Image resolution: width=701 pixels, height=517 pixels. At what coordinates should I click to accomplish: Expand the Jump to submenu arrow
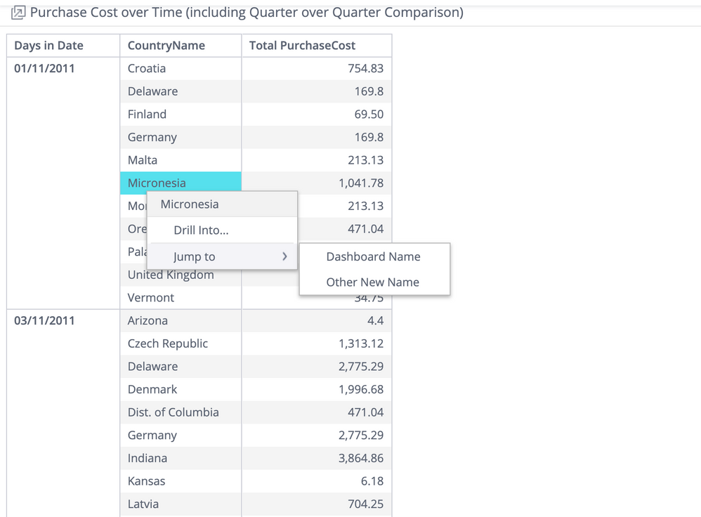coord(284,257)
